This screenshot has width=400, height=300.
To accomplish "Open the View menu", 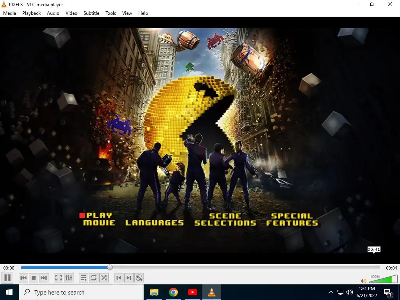I will pos(127,13).
